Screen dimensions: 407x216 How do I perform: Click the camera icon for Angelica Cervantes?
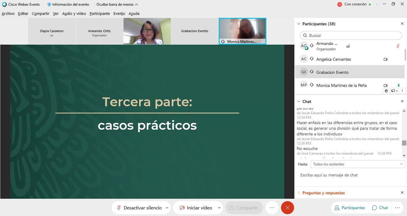click(386, 59)
